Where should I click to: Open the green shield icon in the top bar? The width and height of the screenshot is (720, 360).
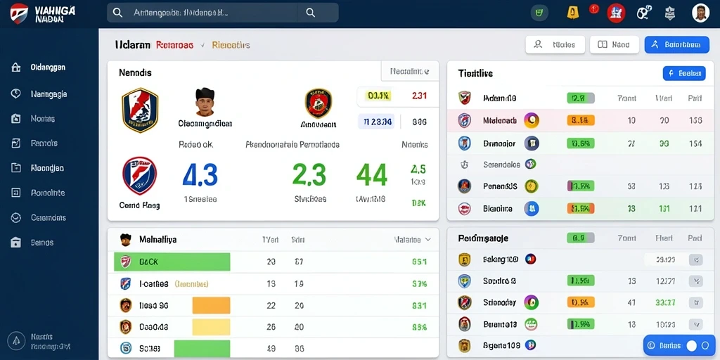click(x=539, y=13)
